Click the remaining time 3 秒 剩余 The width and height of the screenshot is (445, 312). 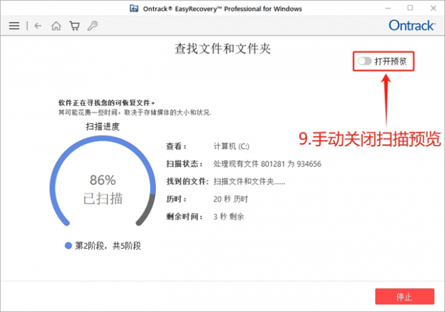229,217
